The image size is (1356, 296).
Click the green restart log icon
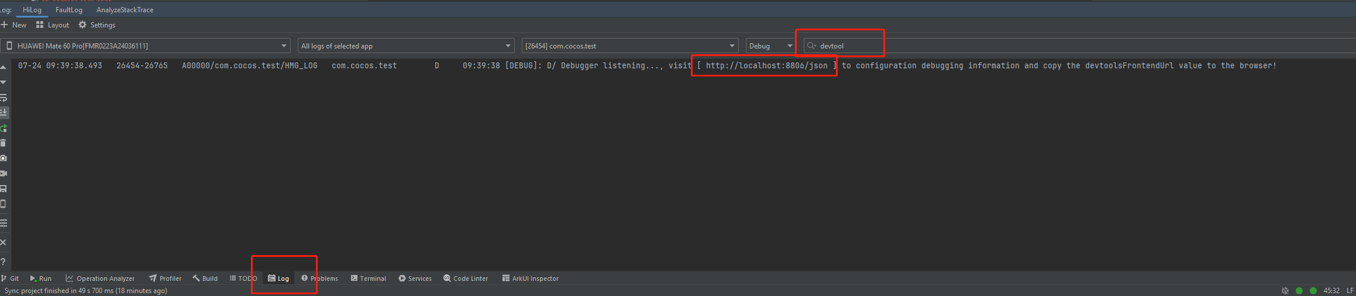tap(4, 128)
